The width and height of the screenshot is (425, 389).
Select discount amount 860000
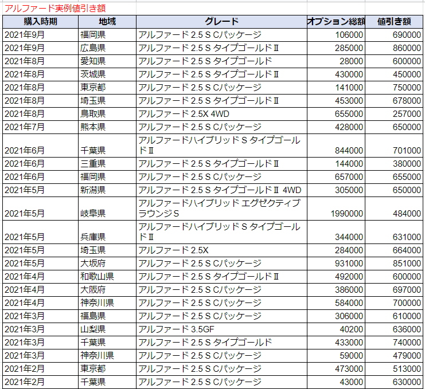(394, 48)
